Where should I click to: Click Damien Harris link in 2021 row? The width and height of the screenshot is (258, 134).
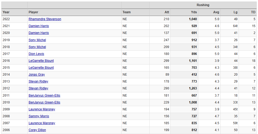(x=39, y=26)
